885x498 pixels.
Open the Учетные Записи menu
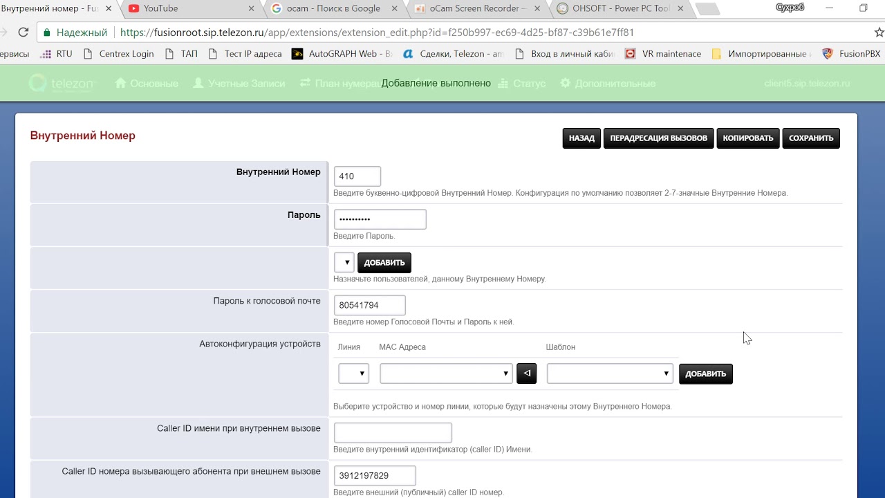pyautogui.click(x=239, y=83)
